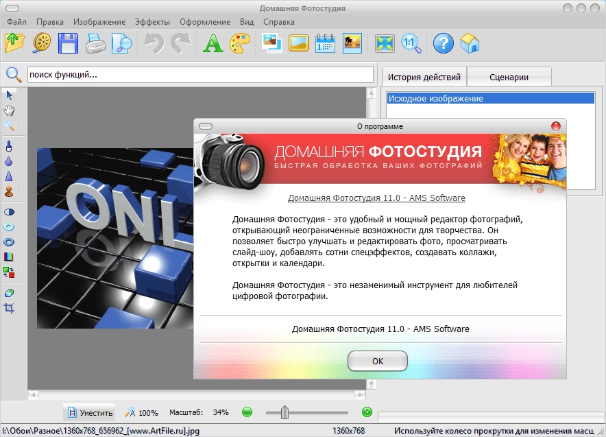Set 1:1 zoom magnifier icon
Viewport: 606px width, 437px height.
(x=411, y=43)
